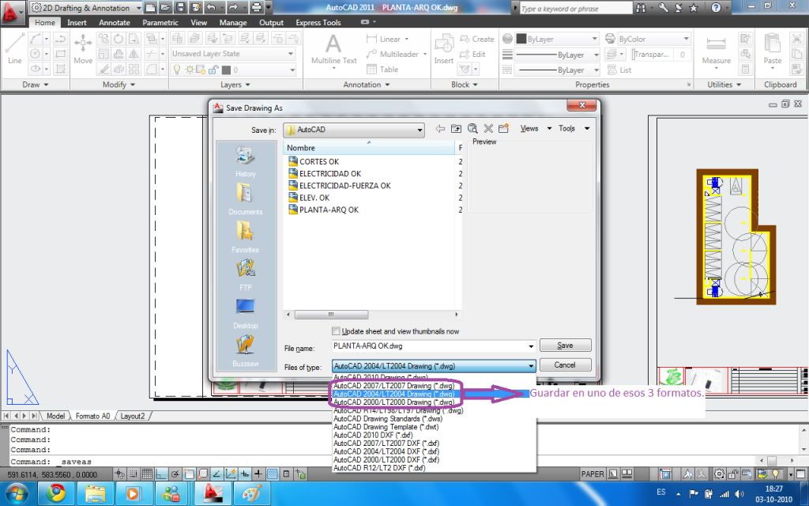Open the FTP shortcut in save dialog

245,274
